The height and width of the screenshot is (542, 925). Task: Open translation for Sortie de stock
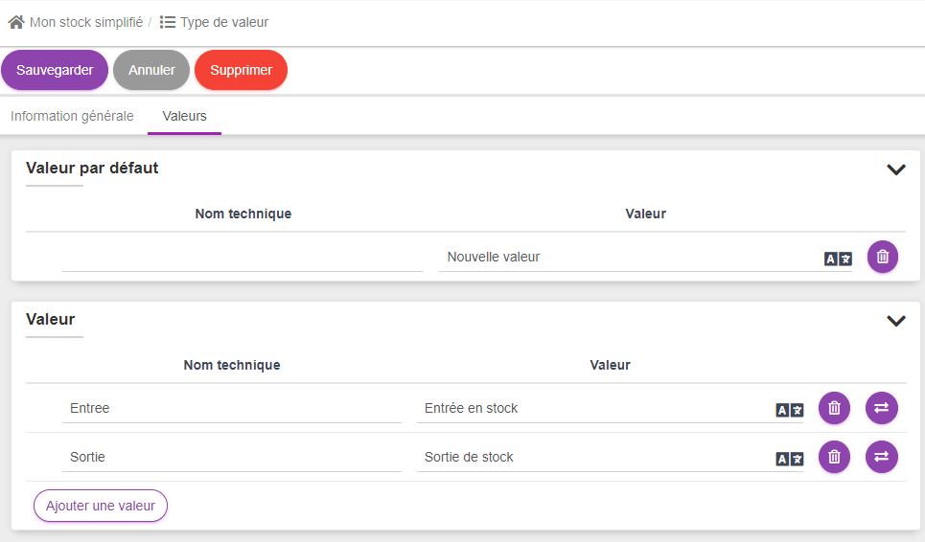[789, 459]
